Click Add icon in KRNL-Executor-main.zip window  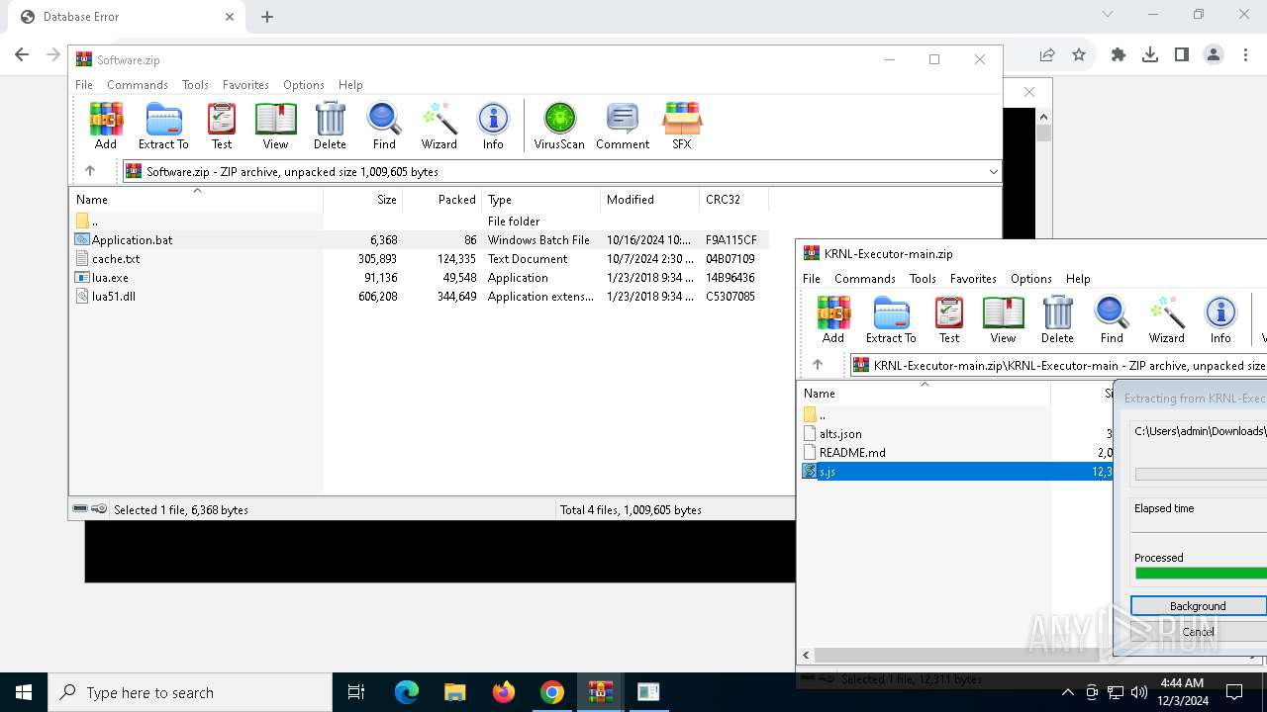point(833,319)
